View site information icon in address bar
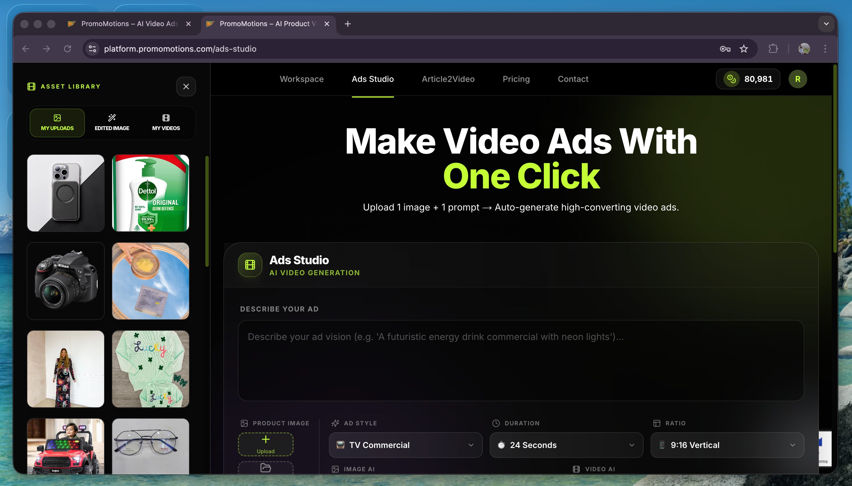 [92, 49]
